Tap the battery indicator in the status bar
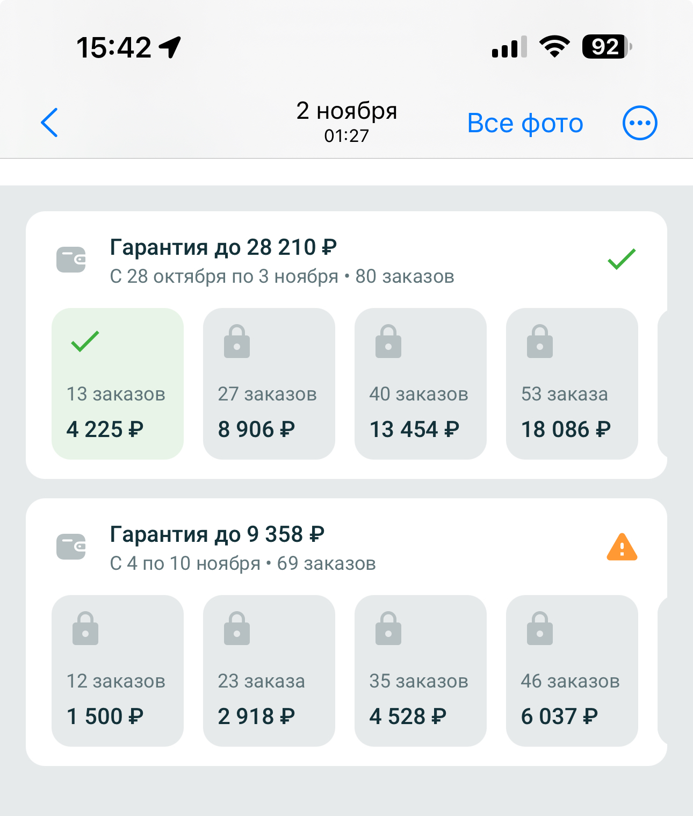The image size is (693, 816). pos(607,47)
